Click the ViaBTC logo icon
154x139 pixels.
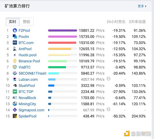15,67
